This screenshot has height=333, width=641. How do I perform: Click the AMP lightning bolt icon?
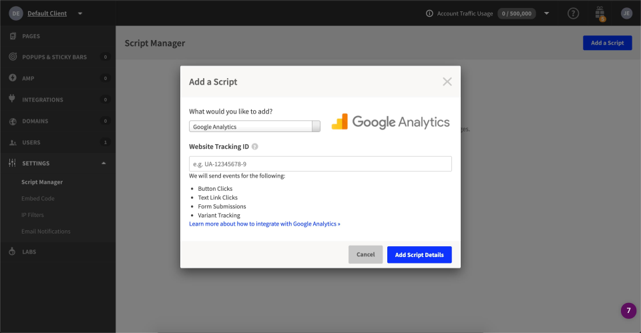pyautogui.click(x=13, y=77)
